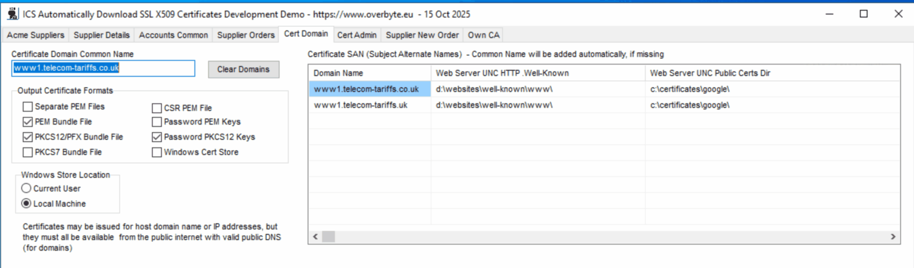914x268 pixels.
Task: Click the scroll right arrow of SAN grid
Action: click(x=893, y=236)
